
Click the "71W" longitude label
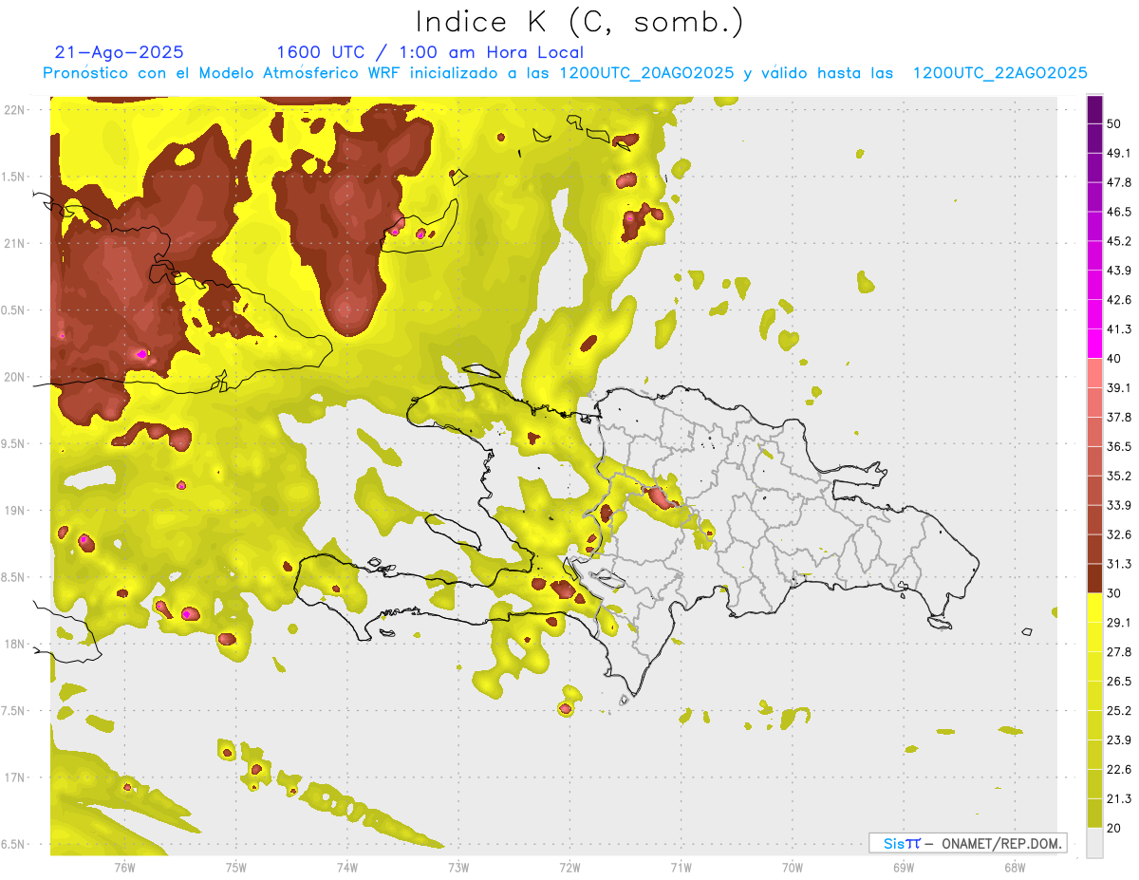681,867
